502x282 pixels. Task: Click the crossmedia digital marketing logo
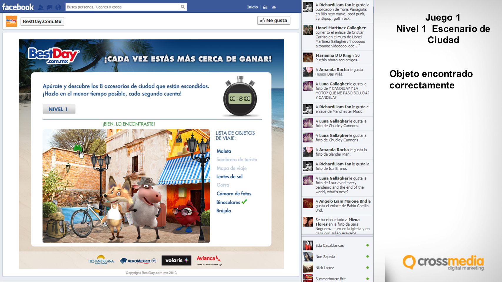point(443,262)
